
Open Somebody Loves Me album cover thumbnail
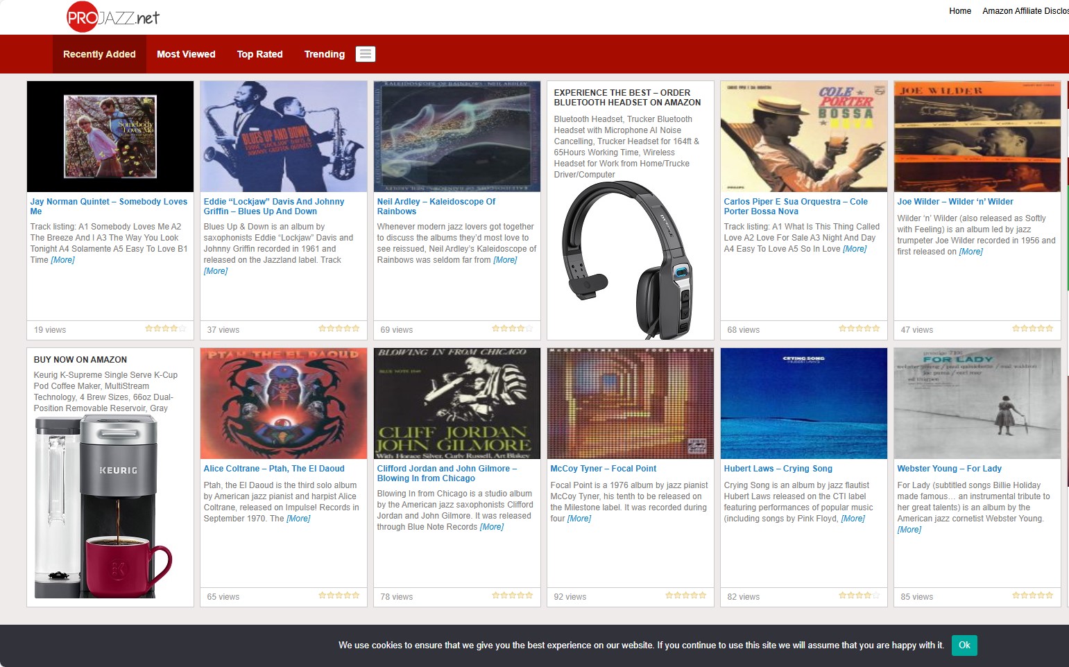[110, 137]
